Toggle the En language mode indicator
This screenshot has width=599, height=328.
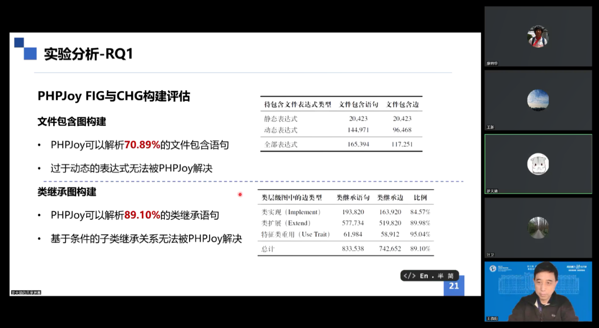pyautogui.click(x=424, y=276)
